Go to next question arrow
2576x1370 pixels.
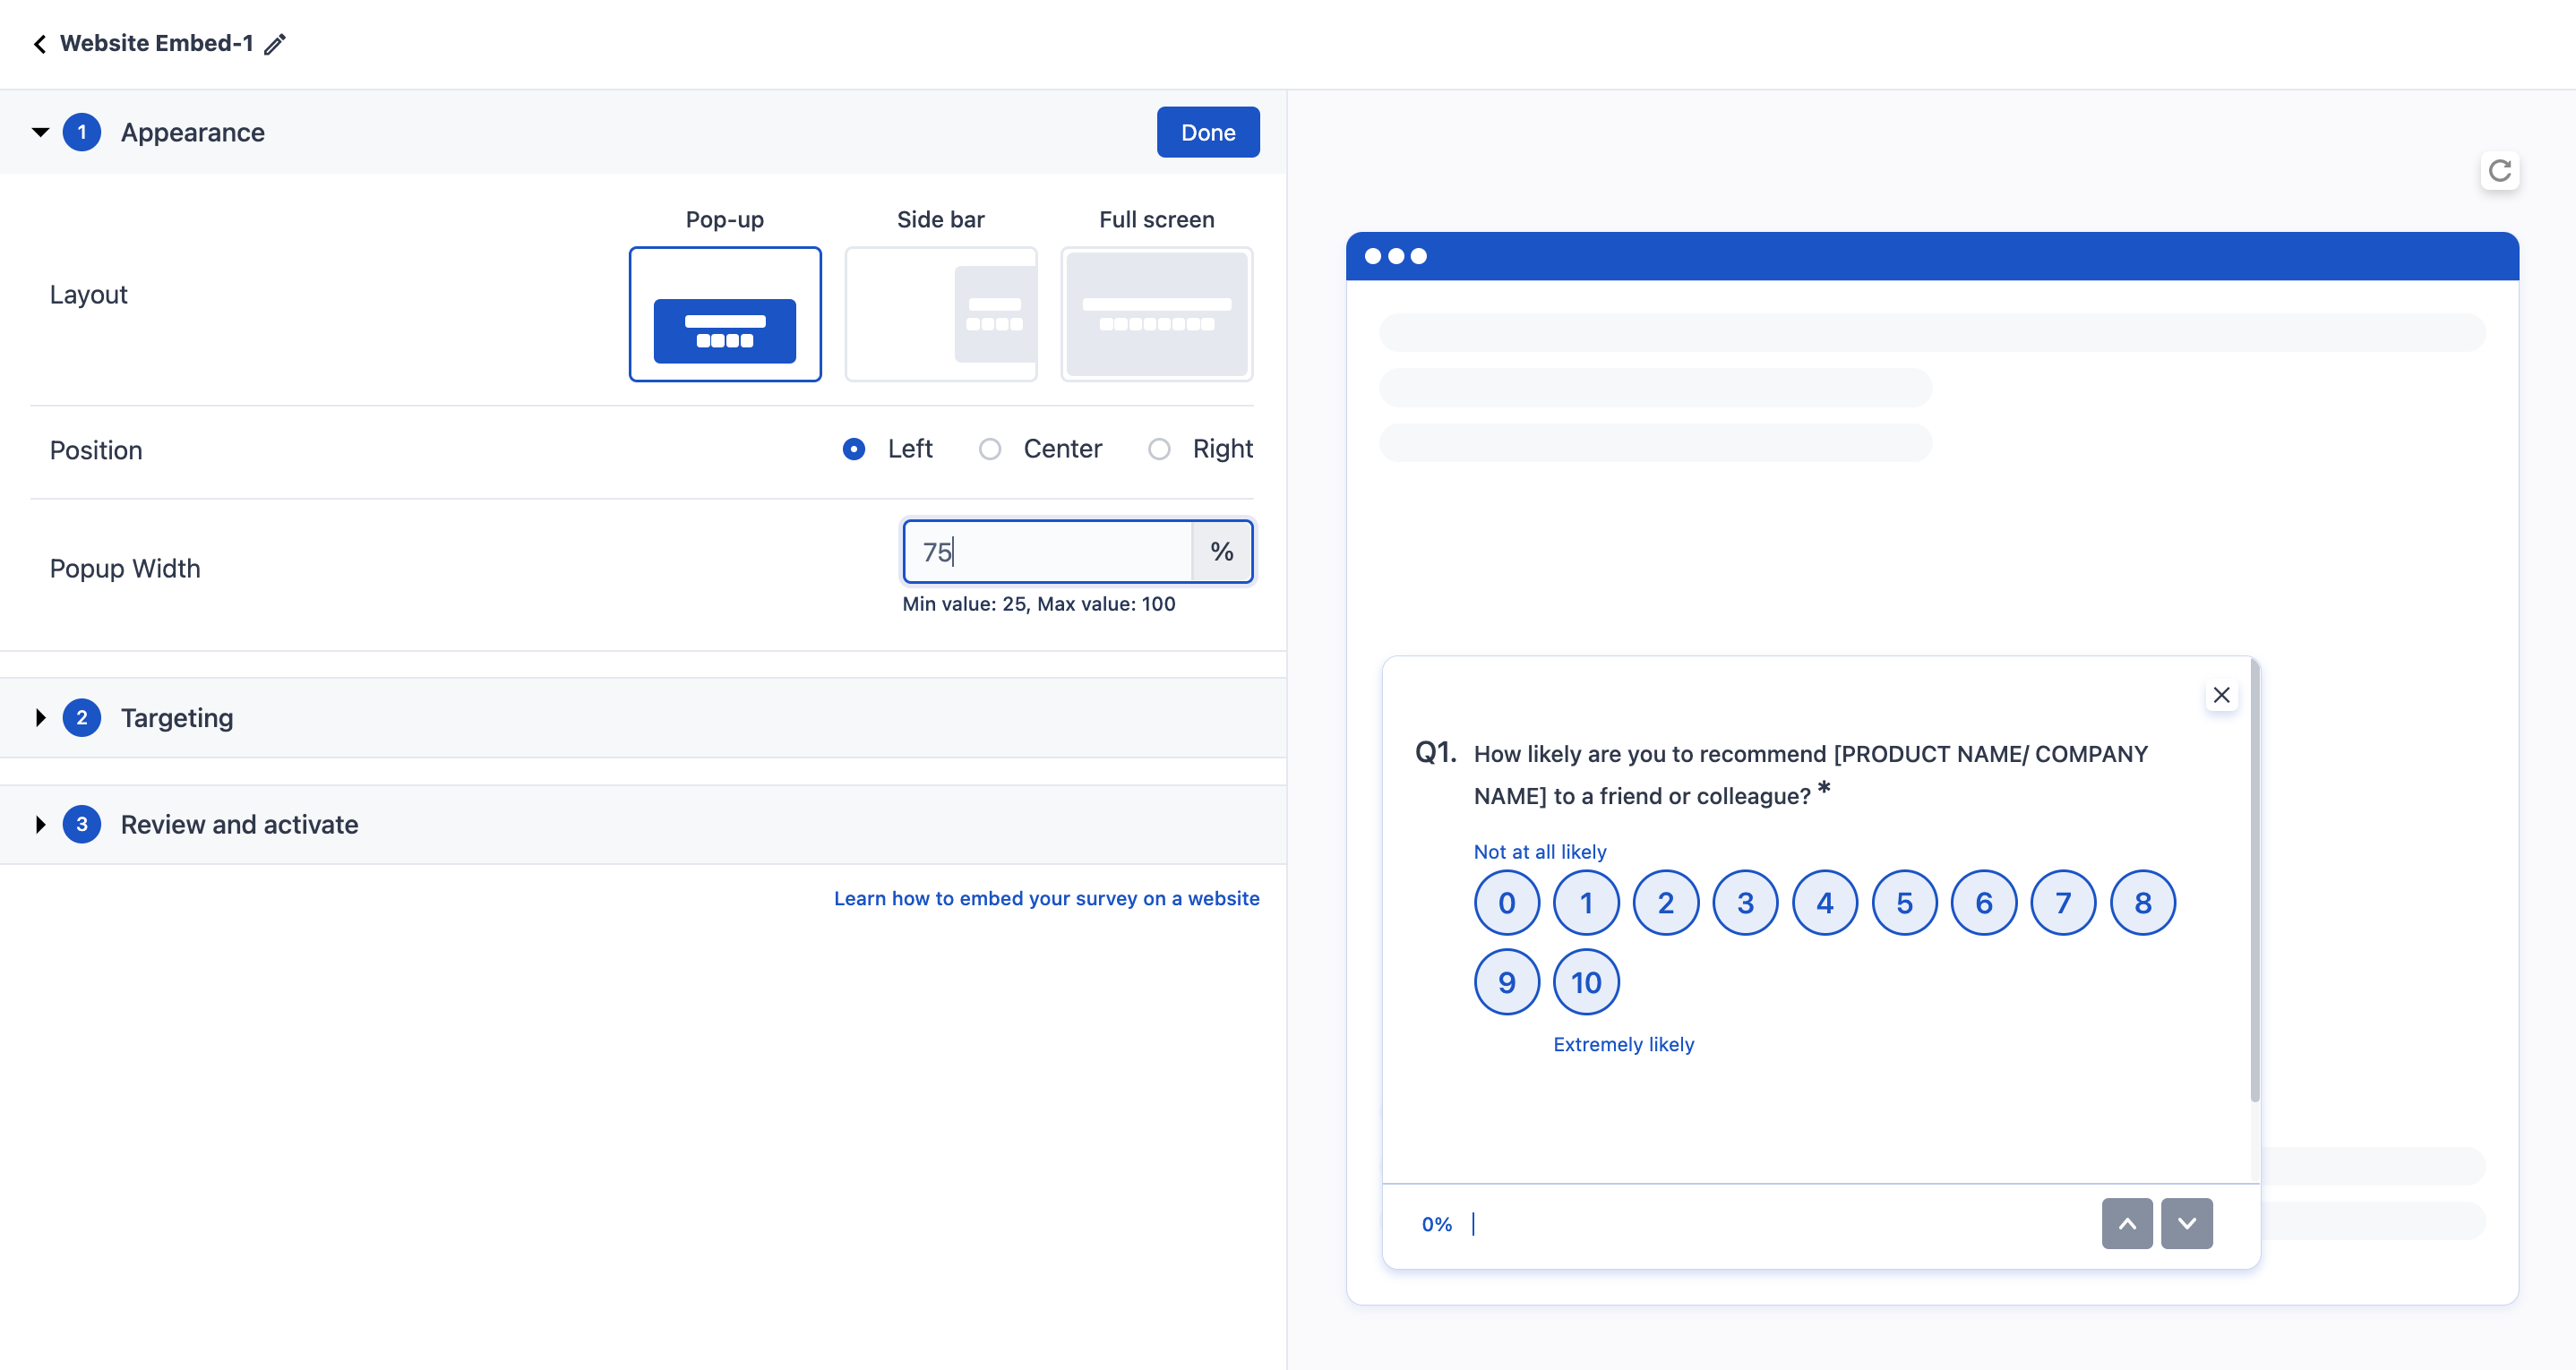pos(2187,1223)
